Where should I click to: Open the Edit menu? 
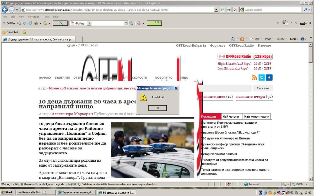click(13, 17)
